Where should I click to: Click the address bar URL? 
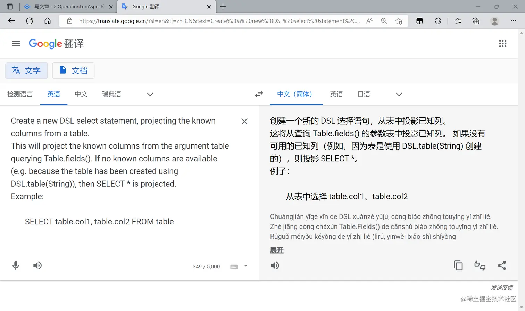219,21
